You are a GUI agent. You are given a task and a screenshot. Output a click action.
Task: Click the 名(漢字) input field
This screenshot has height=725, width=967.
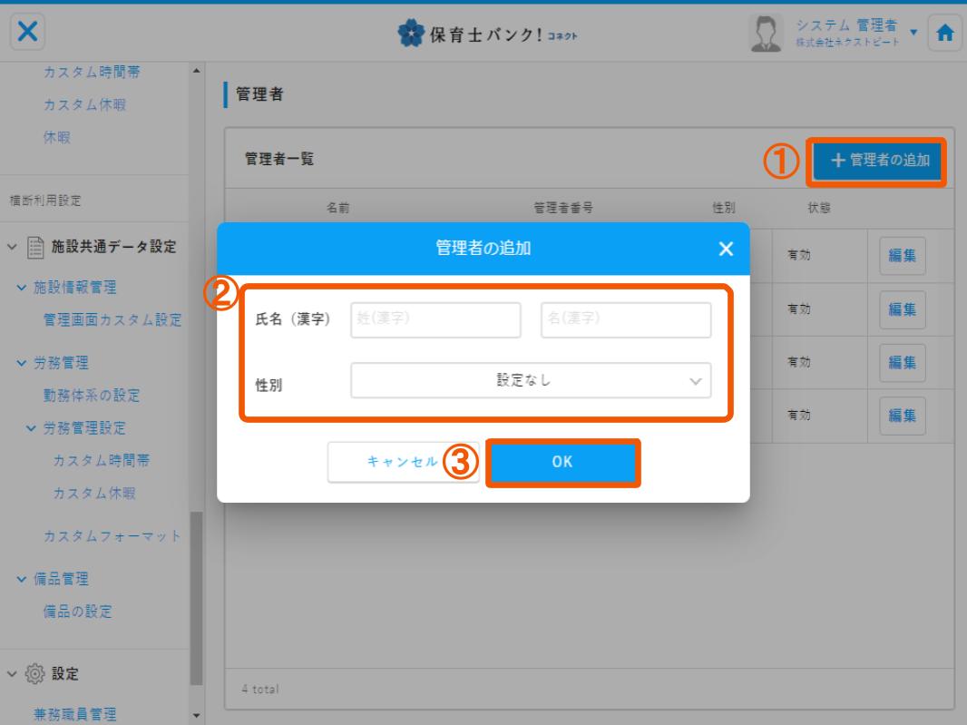(626, 319)
